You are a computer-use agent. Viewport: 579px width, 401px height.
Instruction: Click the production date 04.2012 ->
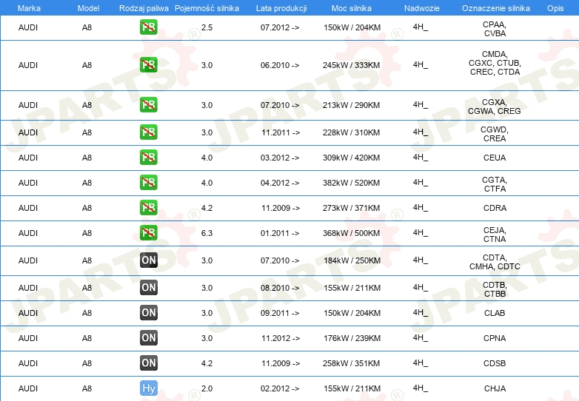pyautogui.click(x=280, y=183)
